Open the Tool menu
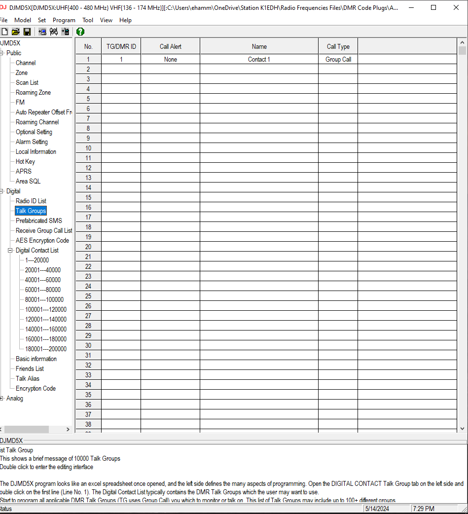The image size is (468, 514). tap(87, 20)
